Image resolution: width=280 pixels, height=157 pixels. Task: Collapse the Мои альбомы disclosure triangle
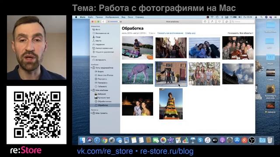pyautogui.click(x=91, y=90)
